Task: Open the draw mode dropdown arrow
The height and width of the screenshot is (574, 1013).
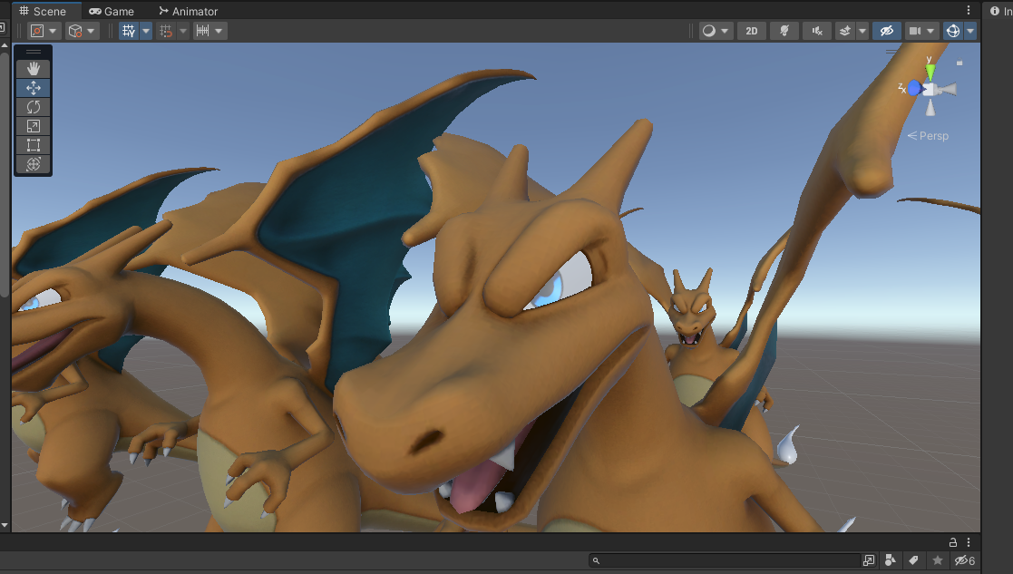Action: [725, 31]
